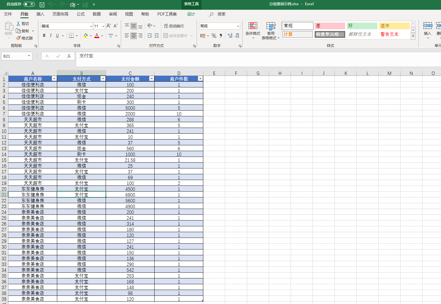
Task: Apply the 差 (Bad) cell style
Action: (x=330, y=26)
